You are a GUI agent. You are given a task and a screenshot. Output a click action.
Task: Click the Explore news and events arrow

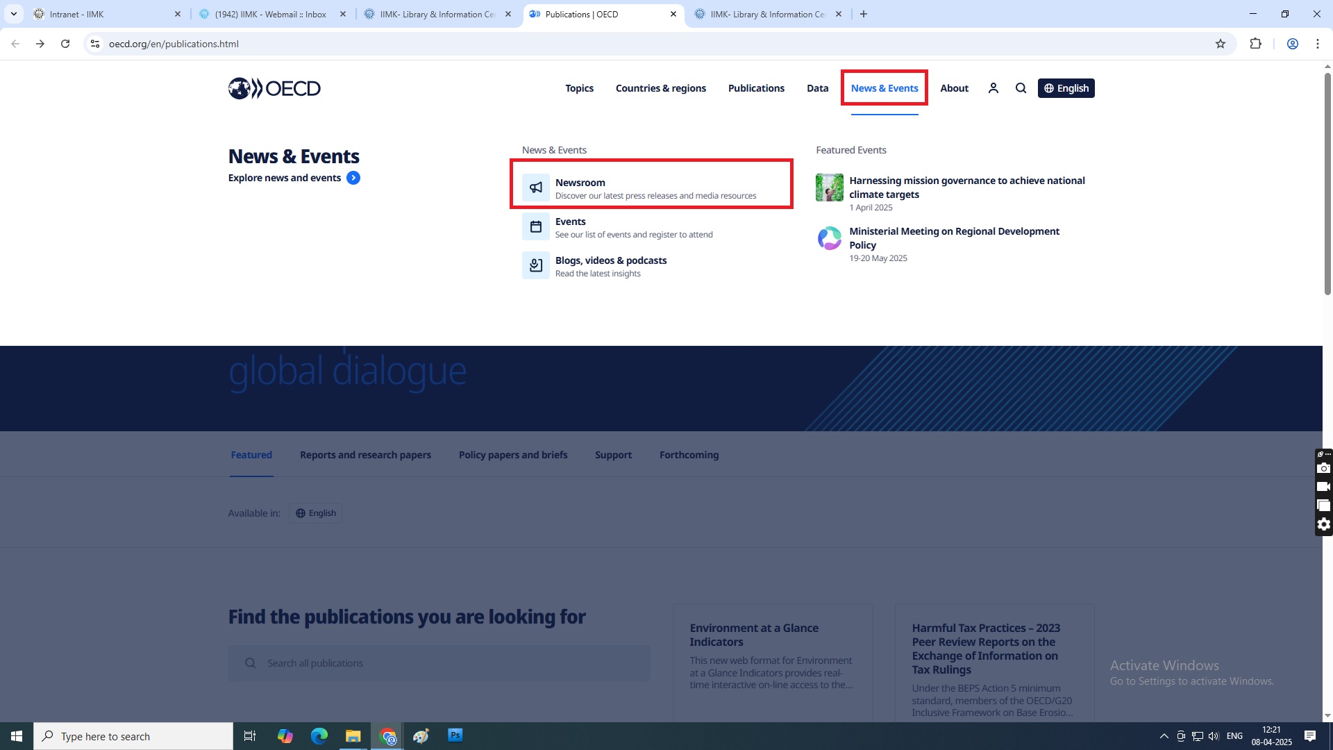tap(353, 178)
